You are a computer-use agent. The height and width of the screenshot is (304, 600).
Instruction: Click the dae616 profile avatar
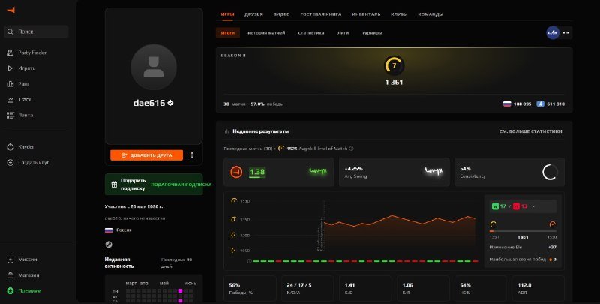[x=154, y=67]
